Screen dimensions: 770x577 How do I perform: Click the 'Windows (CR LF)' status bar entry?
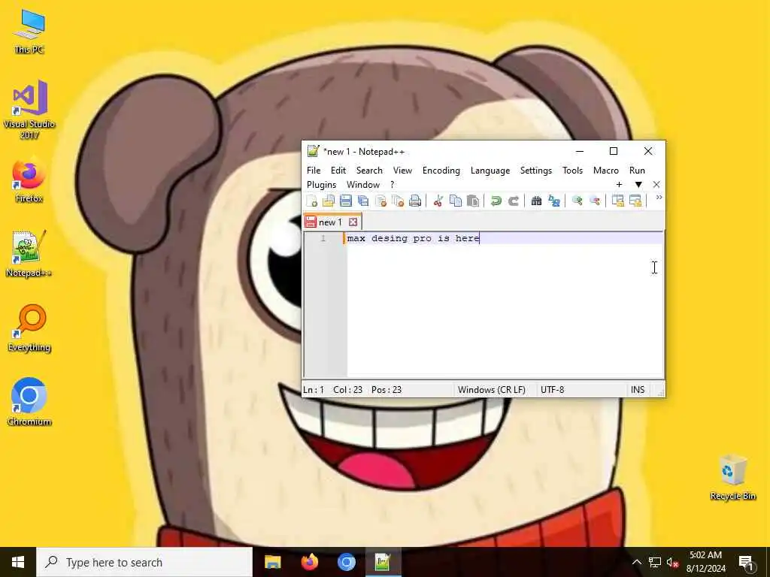pyautogui.click(x=492, y=390)
